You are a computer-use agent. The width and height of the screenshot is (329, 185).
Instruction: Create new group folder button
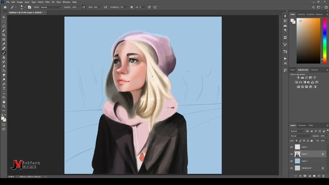click(314, 176)
